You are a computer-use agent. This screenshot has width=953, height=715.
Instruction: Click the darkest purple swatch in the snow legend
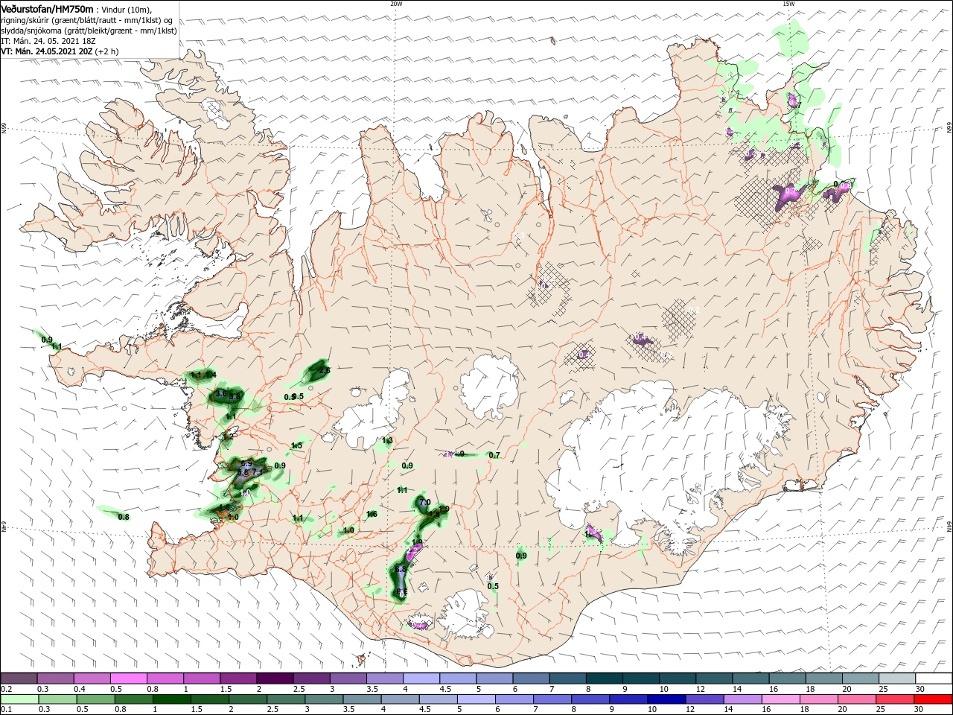pos(275,679)
